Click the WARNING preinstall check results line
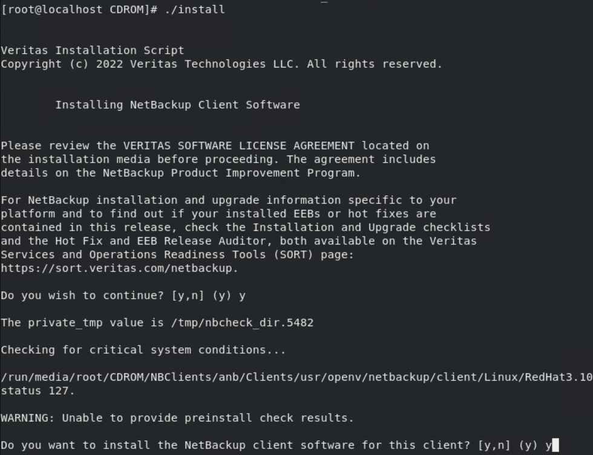The height and width of the screenshot is (455, 593). tap(177, 418)
